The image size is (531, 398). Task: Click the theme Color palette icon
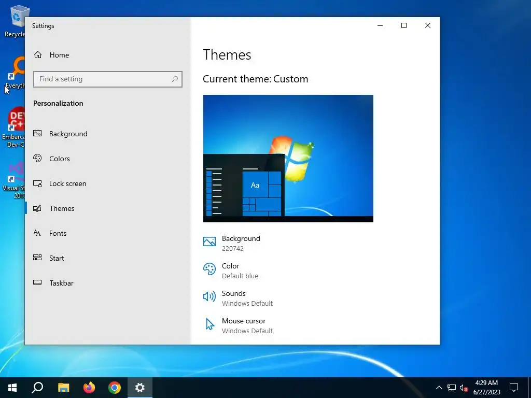pyautogui.click(x=209, y=269)
